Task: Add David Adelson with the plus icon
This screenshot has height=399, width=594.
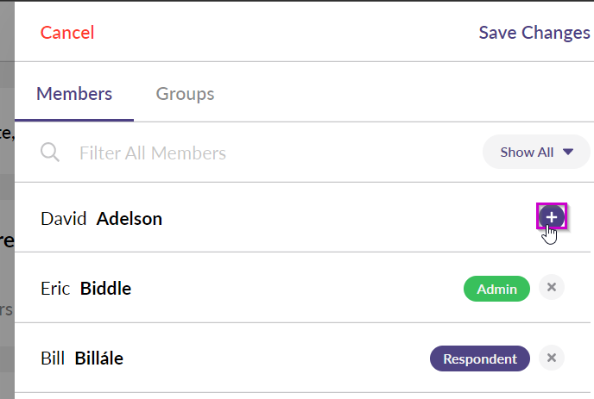Action: [x=552, y=216]
